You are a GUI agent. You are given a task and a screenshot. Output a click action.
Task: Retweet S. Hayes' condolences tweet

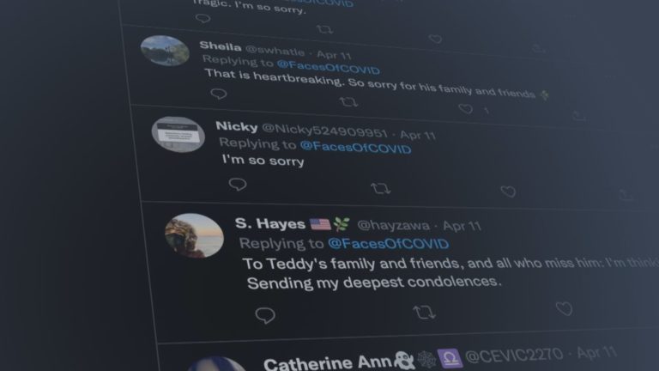(424, 313)
